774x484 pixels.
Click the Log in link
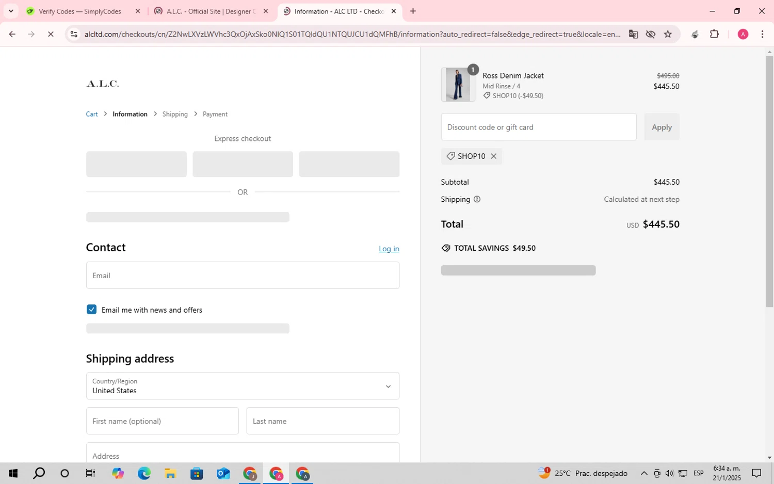(x=389, y=249)
